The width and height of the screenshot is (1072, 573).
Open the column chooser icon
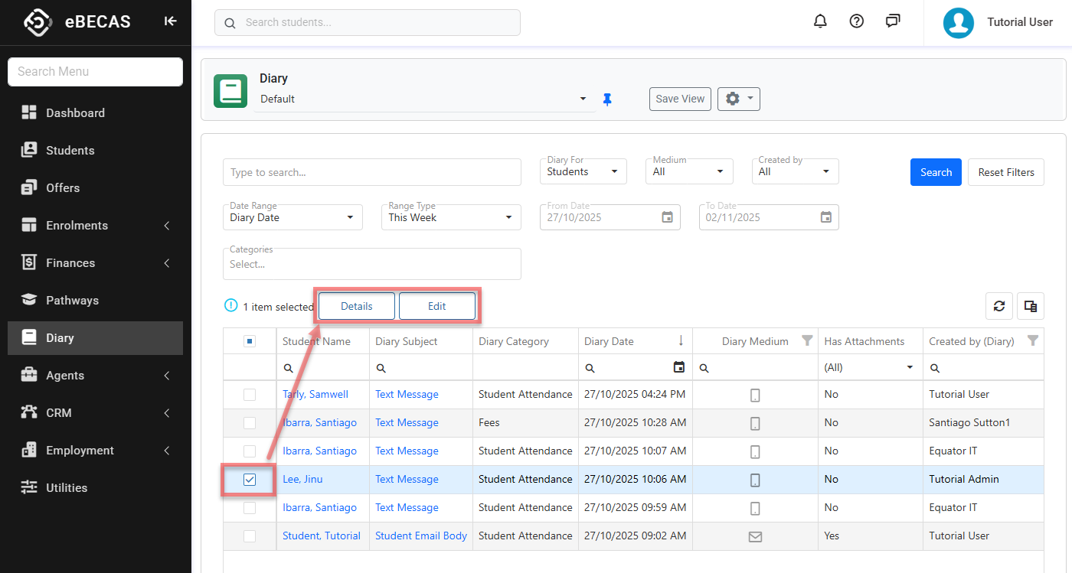pyautogui.click(x=1031, y=306)
